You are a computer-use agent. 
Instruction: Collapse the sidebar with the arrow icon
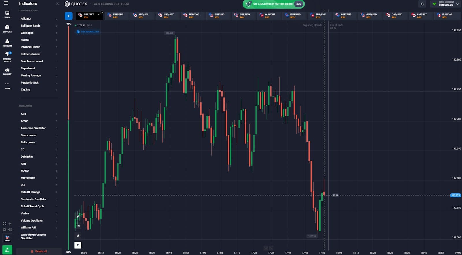[10, 224]
